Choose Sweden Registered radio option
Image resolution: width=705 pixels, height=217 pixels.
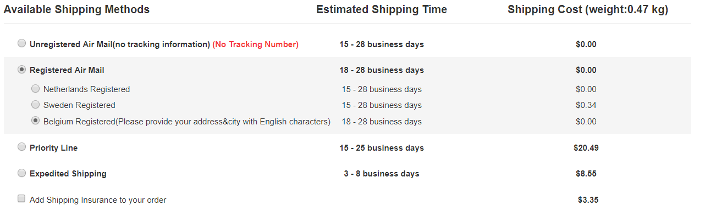click(x=35, y=104)
